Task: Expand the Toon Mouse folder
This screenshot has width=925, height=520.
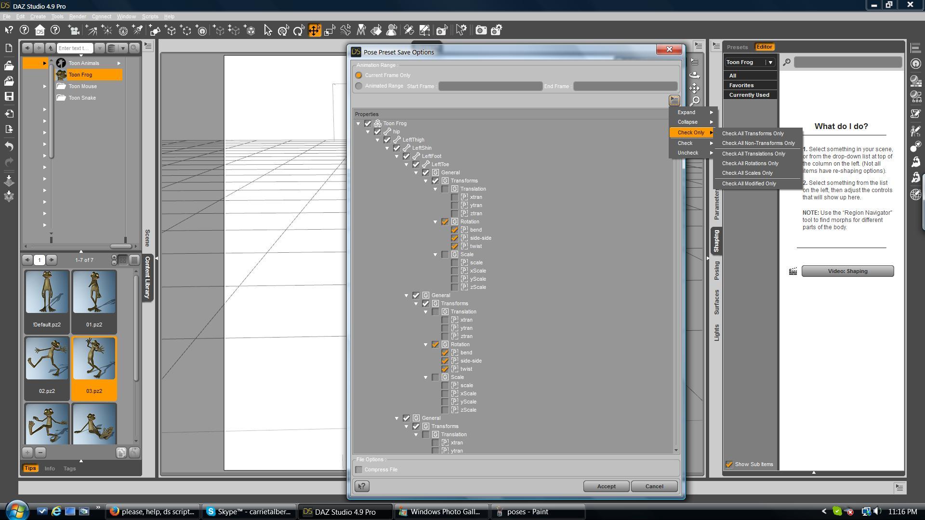Action: (x=44, y=87)
